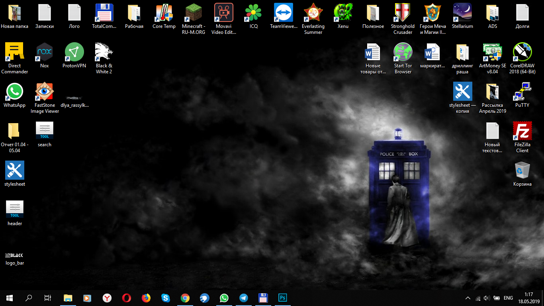The width and height of the screenshot is (544, 306).
Task: Open taskbar search magnifier
Action: click(29, 298)
